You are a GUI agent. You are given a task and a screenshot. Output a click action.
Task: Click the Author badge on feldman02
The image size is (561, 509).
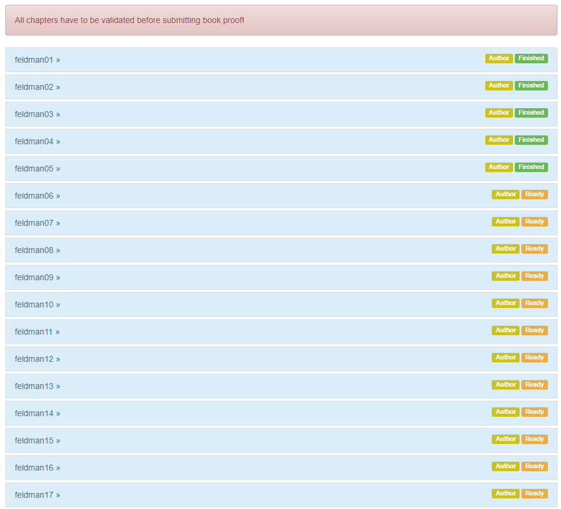pyautogui.click(x=499, y=86)
